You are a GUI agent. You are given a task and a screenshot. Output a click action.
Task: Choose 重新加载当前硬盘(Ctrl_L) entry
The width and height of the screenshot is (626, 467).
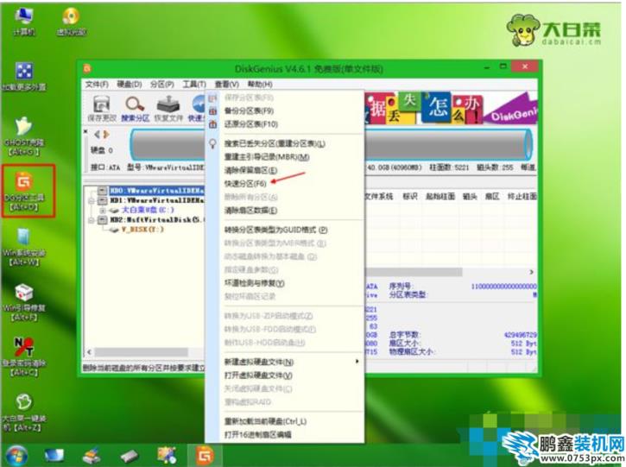(265, 421)
